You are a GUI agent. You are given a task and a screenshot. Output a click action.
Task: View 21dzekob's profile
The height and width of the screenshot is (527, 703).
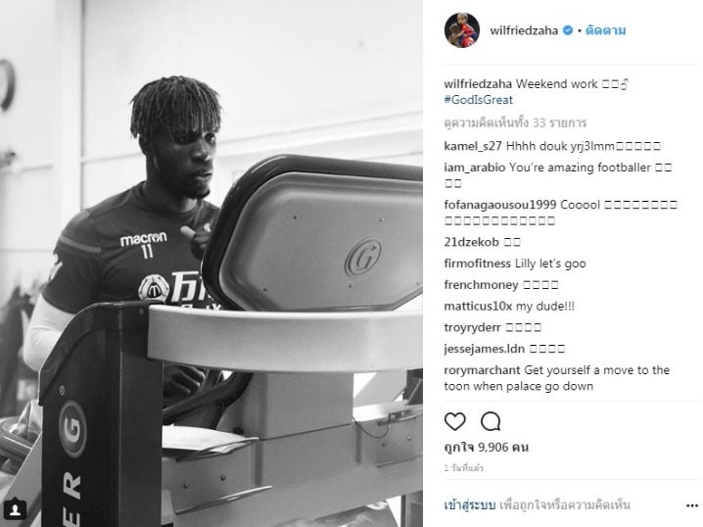(x=471, y=242)
